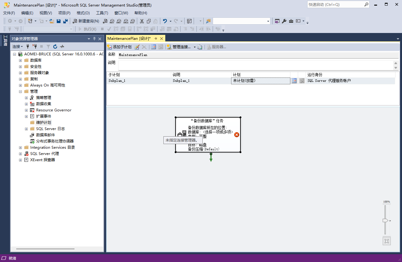Select the 数据库邮件 tree item

click(x=46, y=135)
